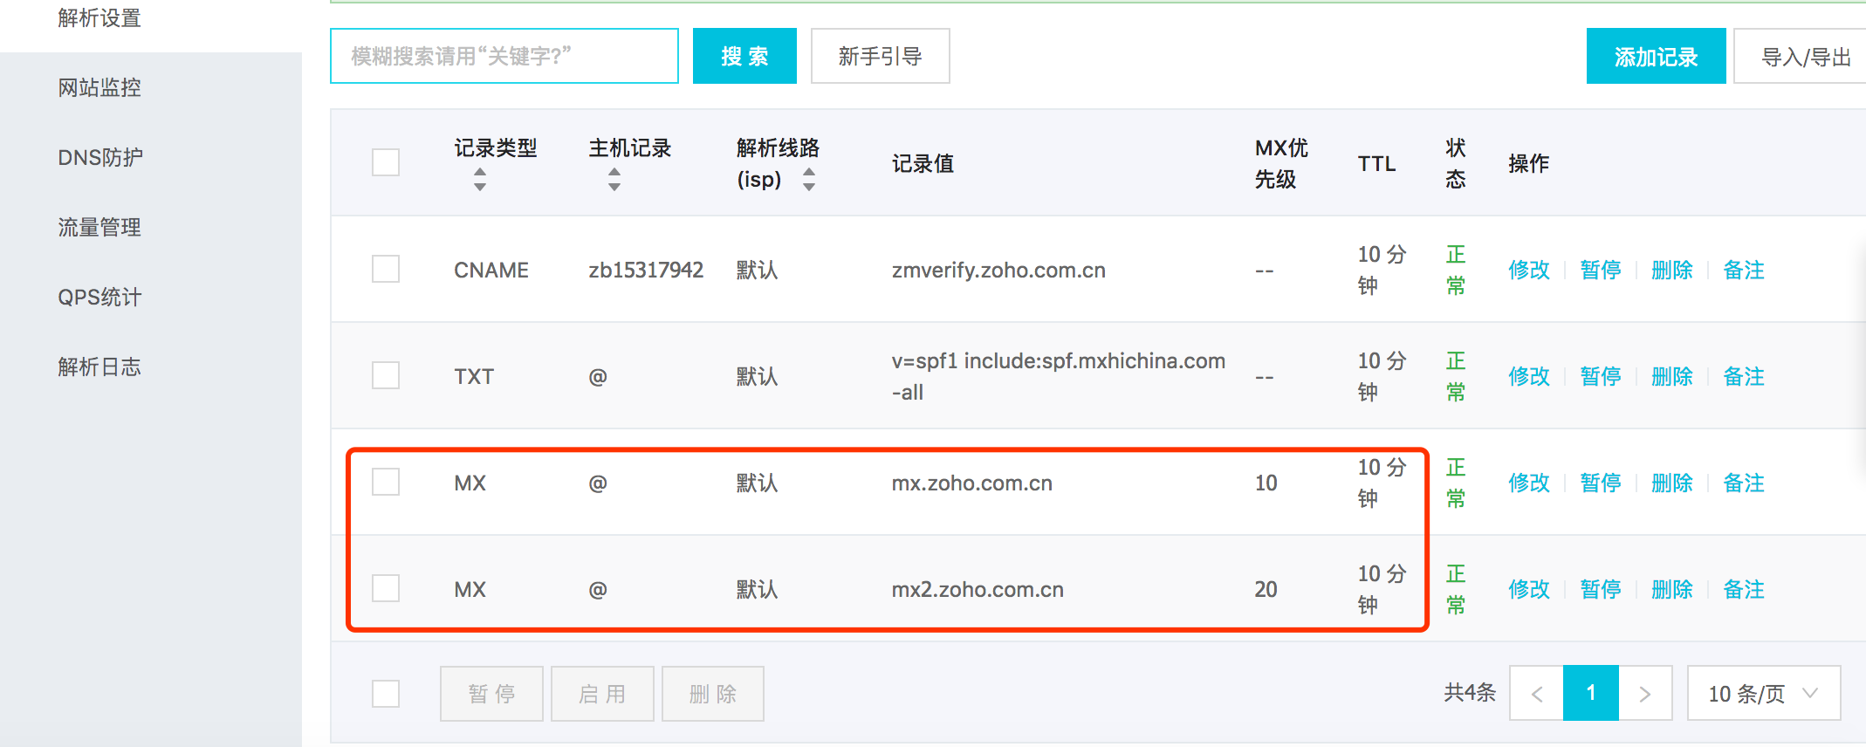Sort by 解析线路(isp) column arrows
This screenshot has width=1866, height=747.
click(809, 180)
